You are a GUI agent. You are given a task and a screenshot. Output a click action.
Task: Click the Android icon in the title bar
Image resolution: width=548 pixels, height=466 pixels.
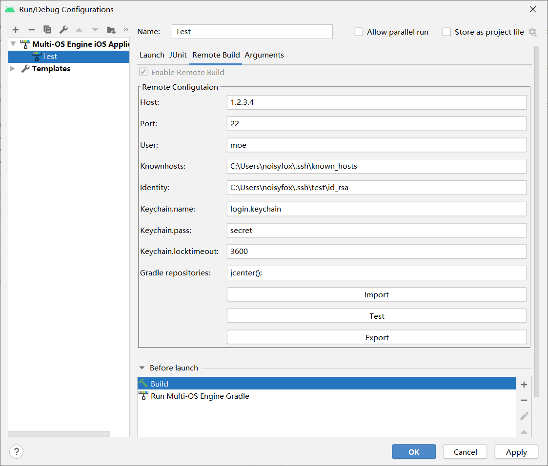pyautogui.click(x=10, y=9)
